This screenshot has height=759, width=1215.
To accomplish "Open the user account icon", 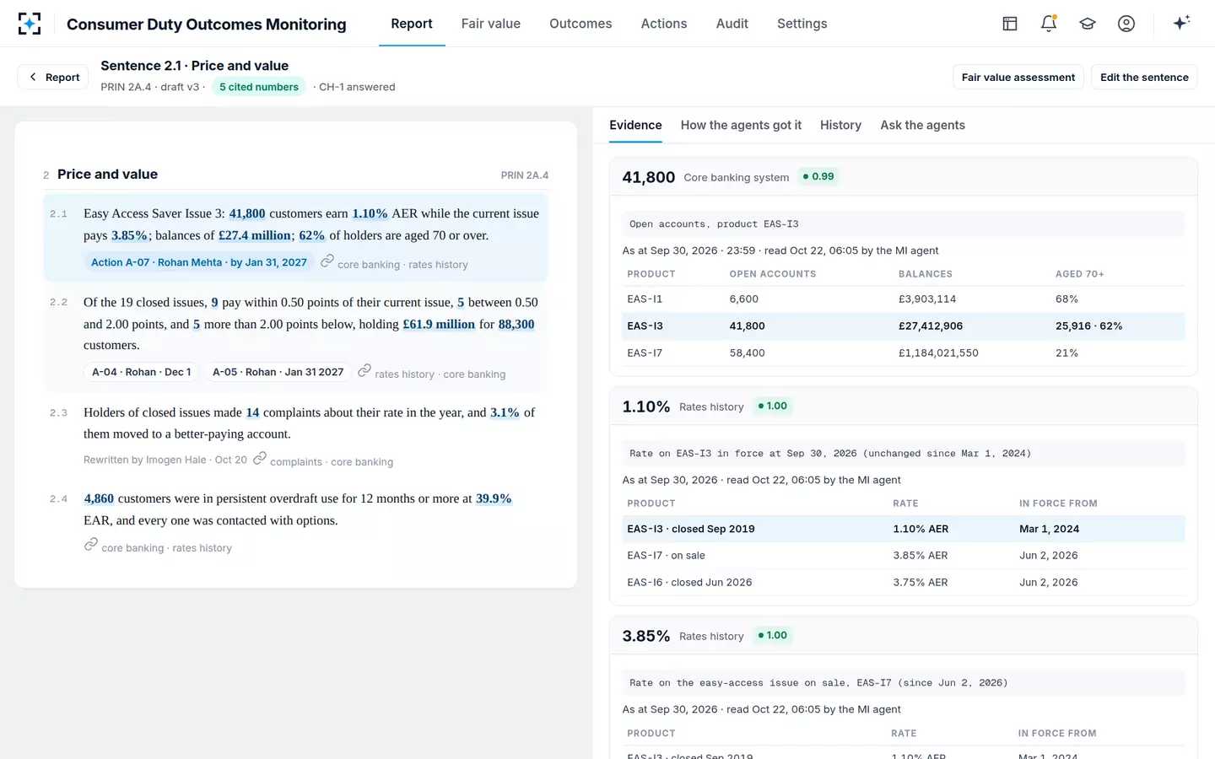I will coord(1126,24).
